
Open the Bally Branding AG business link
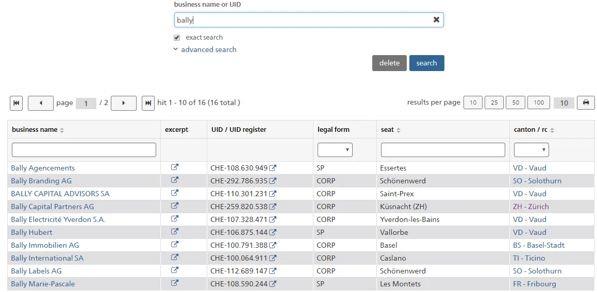[x=41, y=181]
